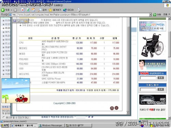
Task: Click the Netpia Korean address input field
Action: click(x=148, y=78)
